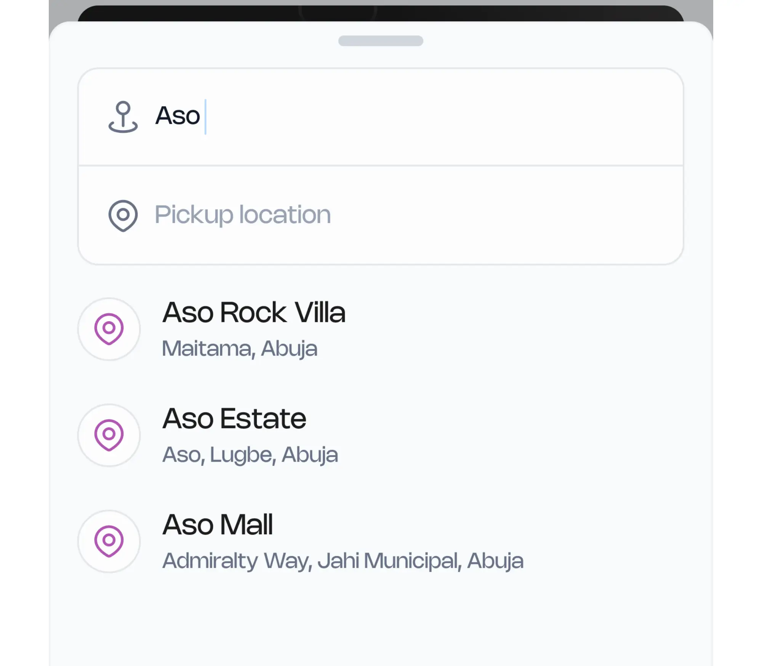Click the Aso Mall title text
The image size is (762, 666).
coord(218,525)
